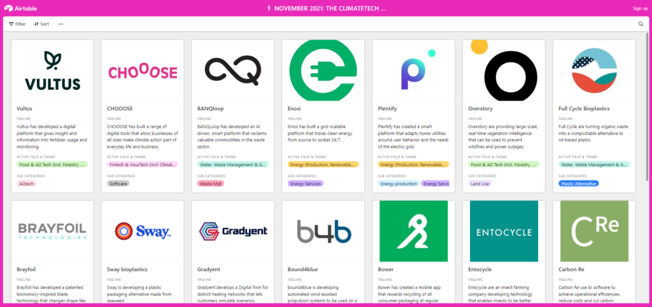Click Vultus Food & AG Tech theme tag
This screenshot has width=652, height=307.
coord(52,164)
